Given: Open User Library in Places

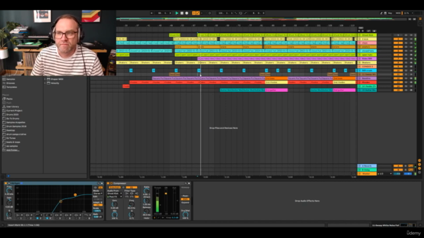Looking at the screenshot, I should pos(13,107).
